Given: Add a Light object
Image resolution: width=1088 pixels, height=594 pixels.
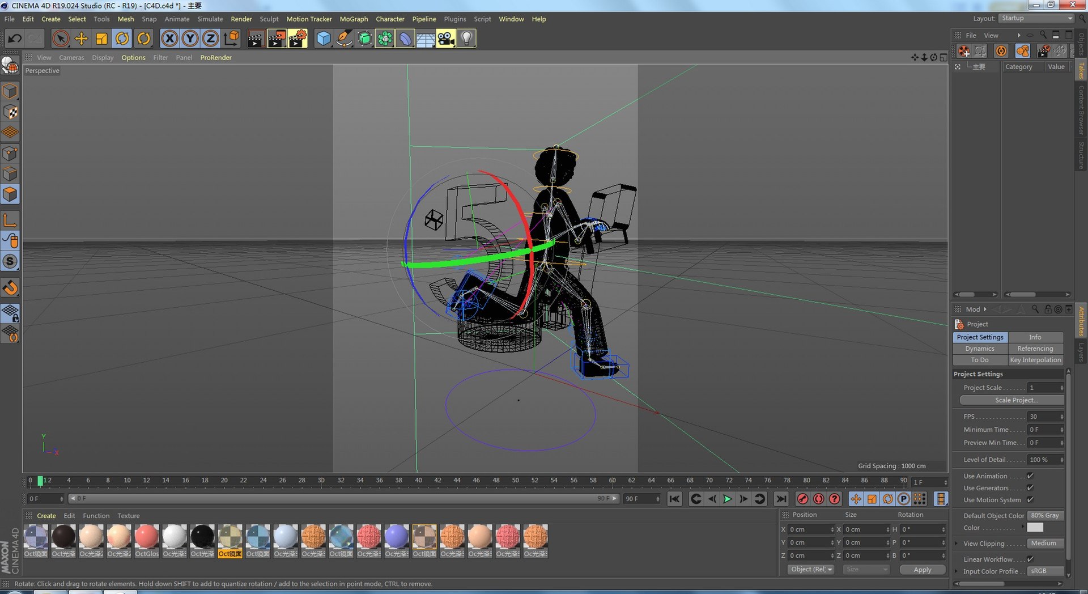Looking at the screenshot, I should click(x=466, y=39).
